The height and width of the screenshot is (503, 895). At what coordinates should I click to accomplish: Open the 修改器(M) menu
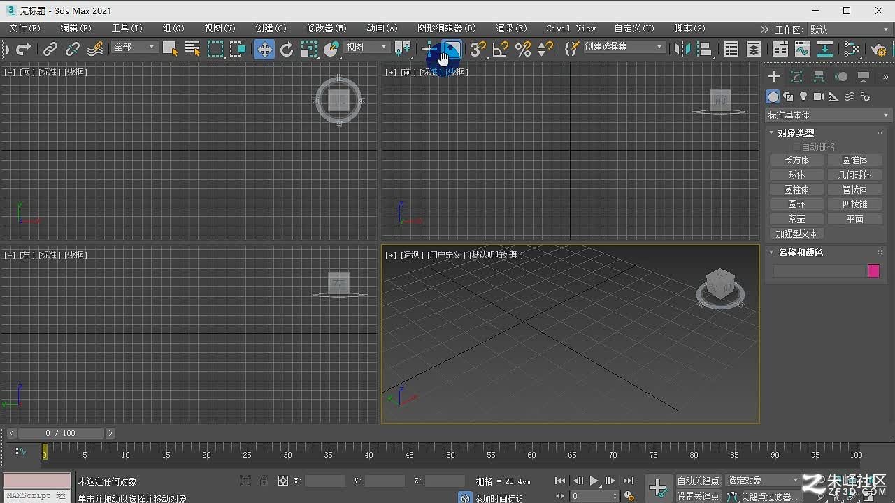tap(327, 29)
